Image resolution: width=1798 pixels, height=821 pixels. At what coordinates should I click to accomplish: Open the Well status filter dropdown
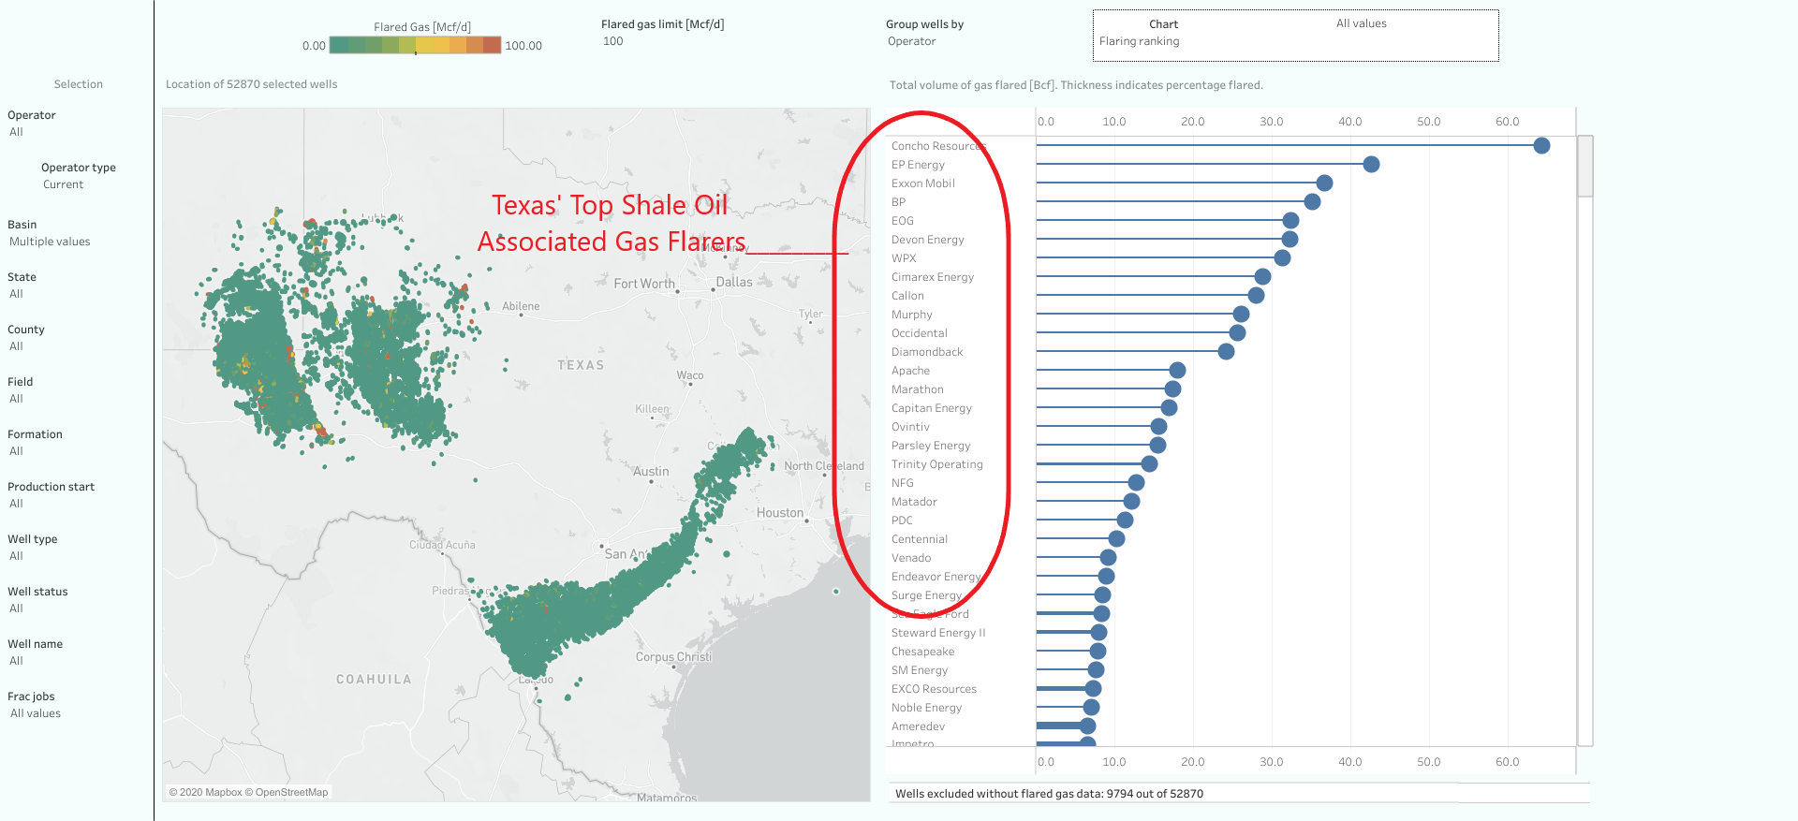click(17, 608)
